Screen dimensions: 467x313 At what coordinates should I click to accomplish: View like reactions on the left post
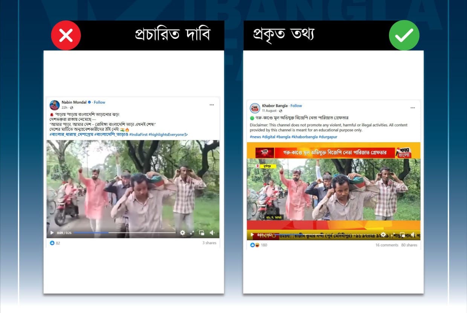coord(55,243)
